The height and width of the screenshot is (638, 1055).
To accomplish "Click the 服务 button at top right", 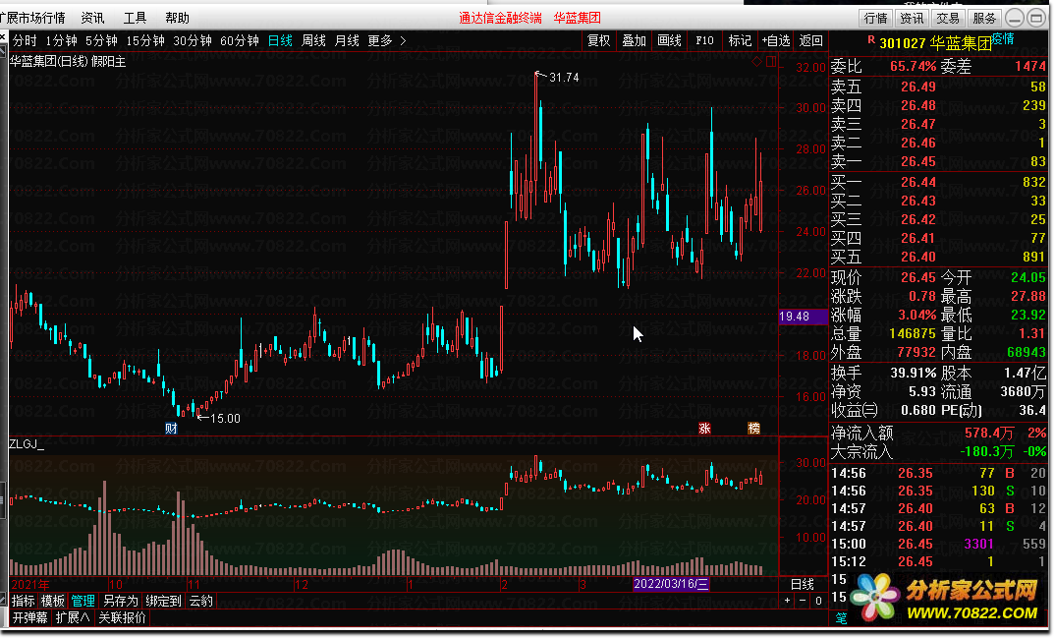I will coord(984,18).
